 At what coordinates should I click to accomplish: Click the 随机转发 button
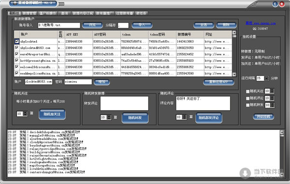135,118
